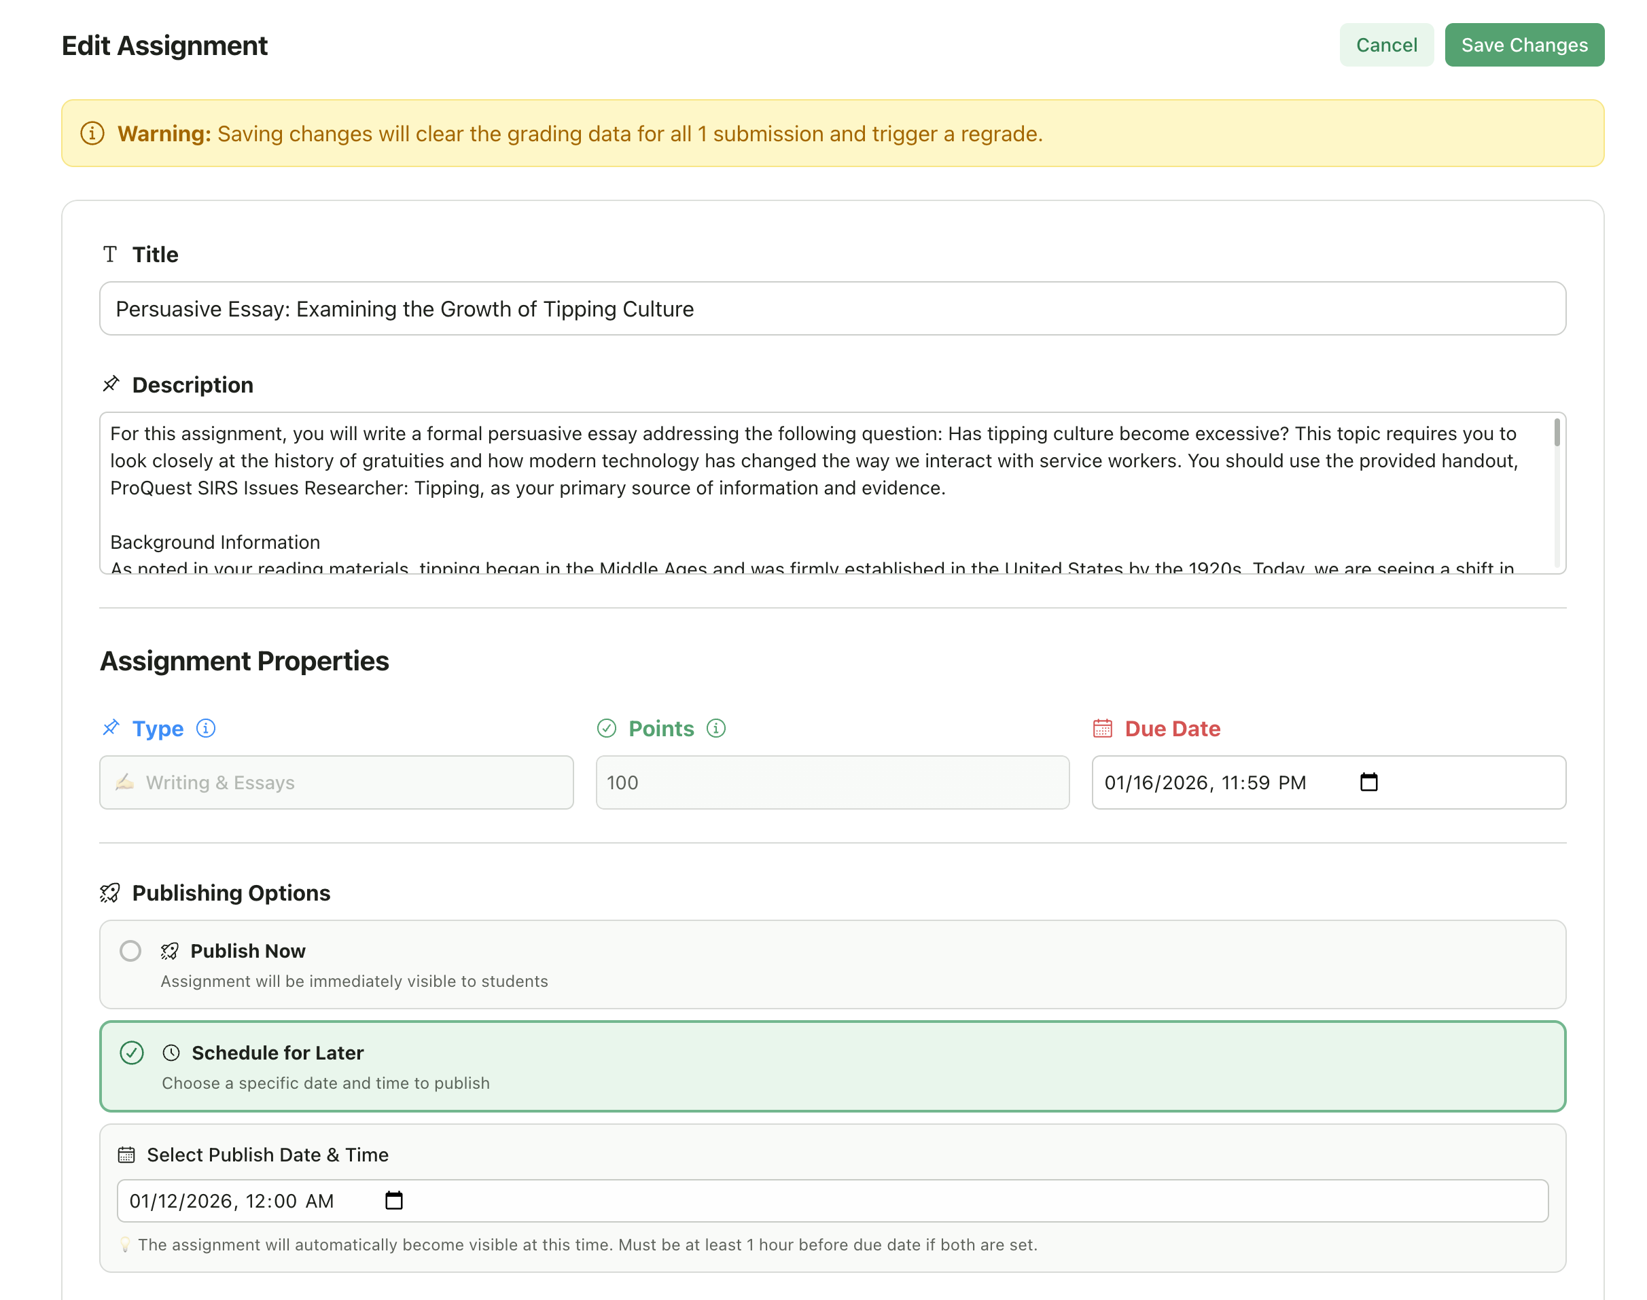Click the red calendar icon beside Due Date
The image size is (1647, 1300).
tap(1102, 728)
